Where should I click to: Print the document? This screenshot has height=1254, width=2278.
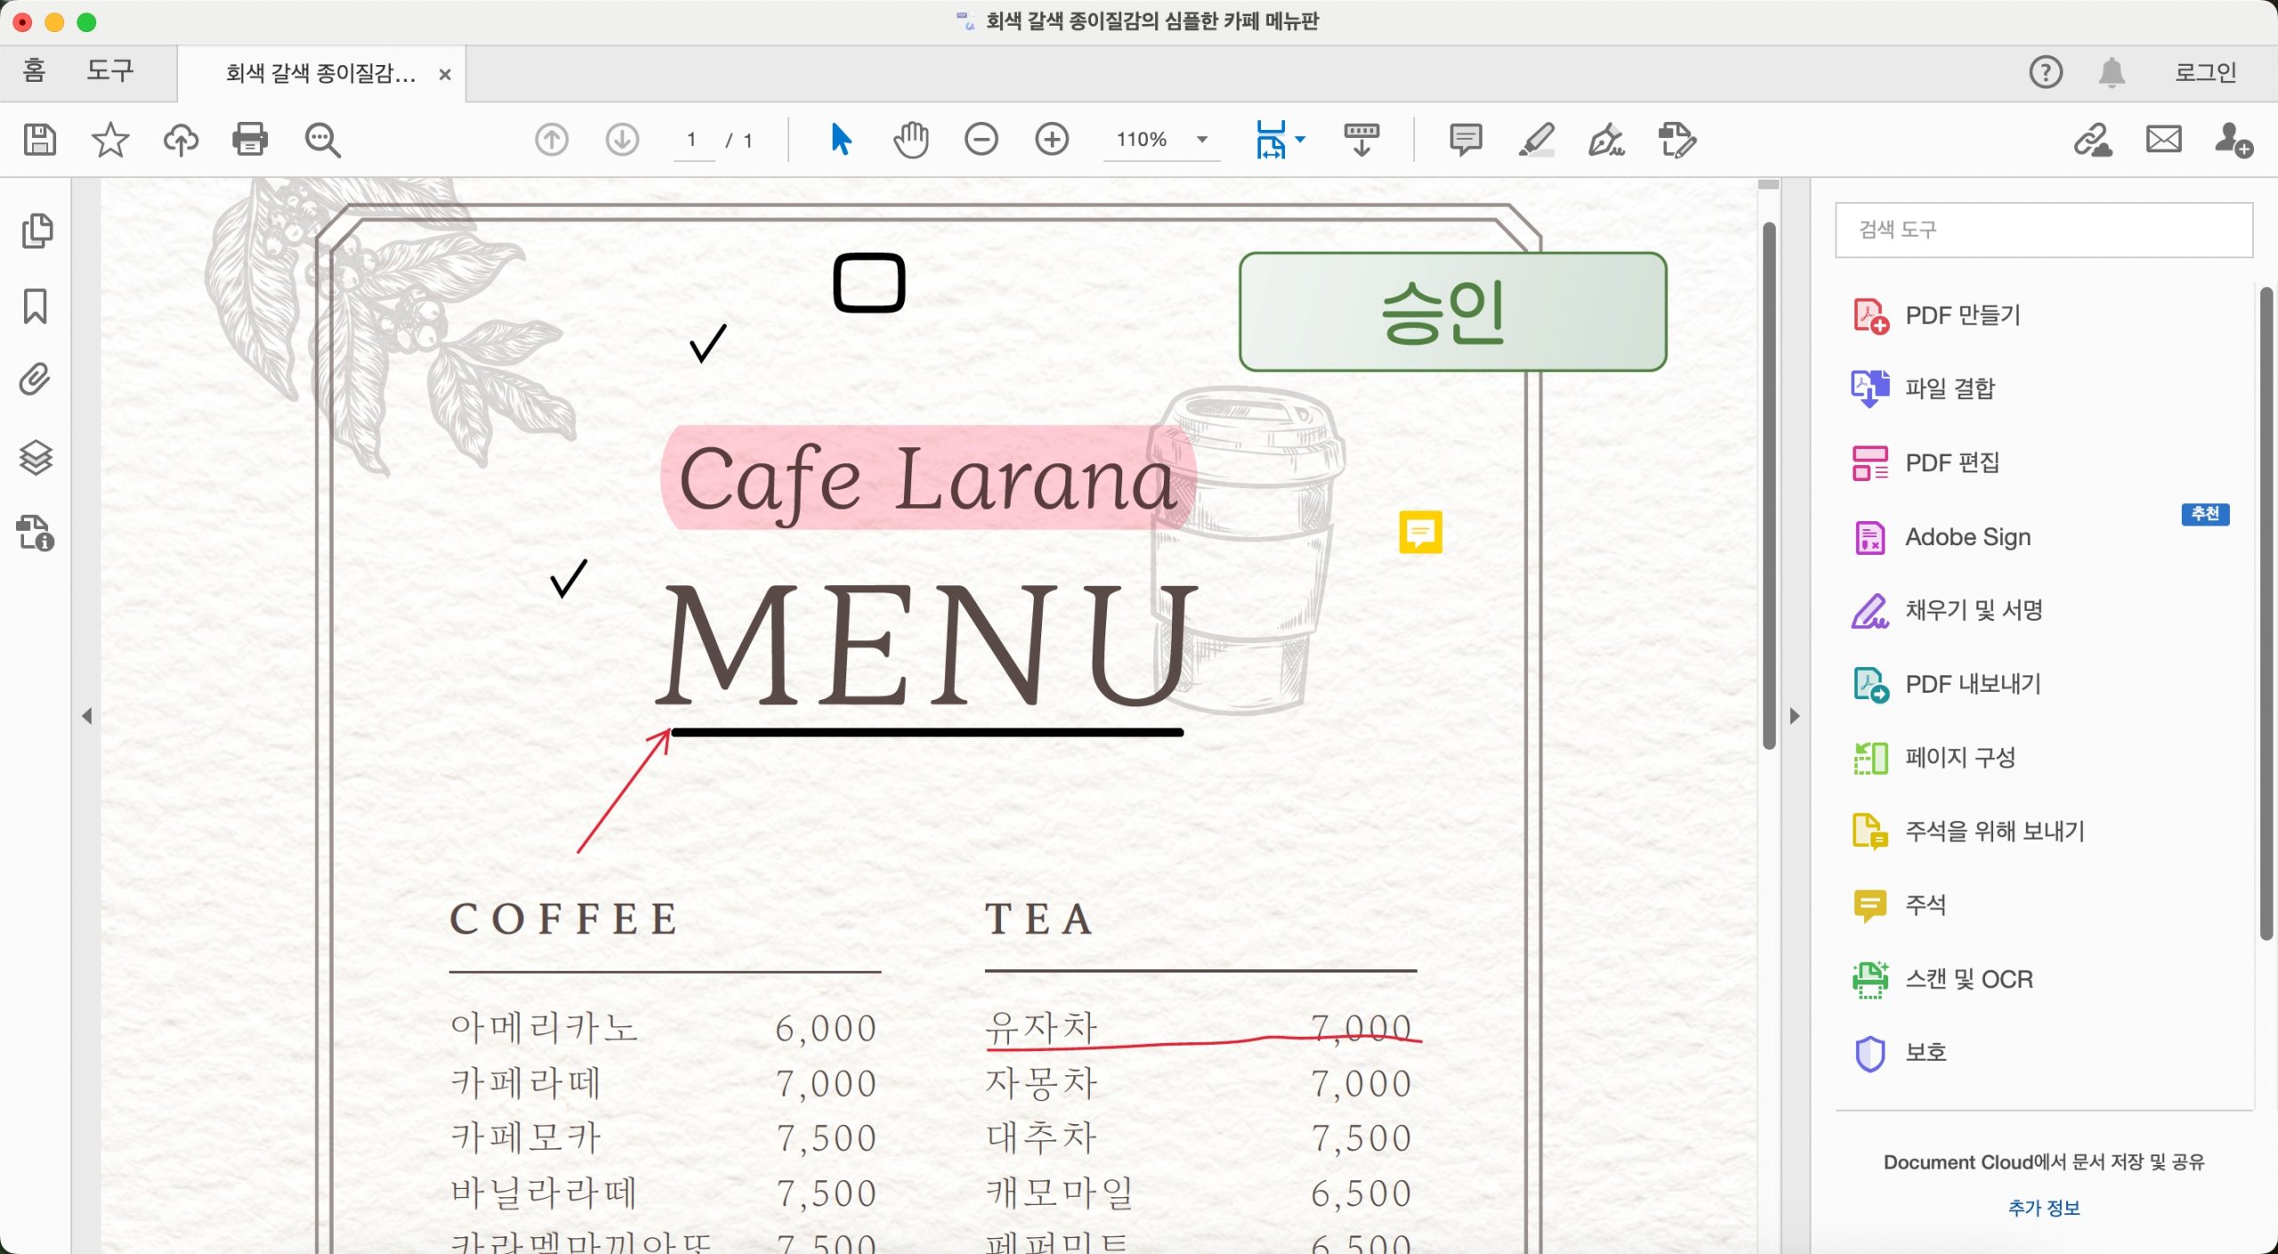[x=250, y=140]
